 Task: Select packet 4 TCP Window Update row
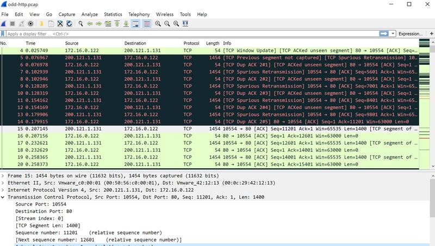[209, 51]
